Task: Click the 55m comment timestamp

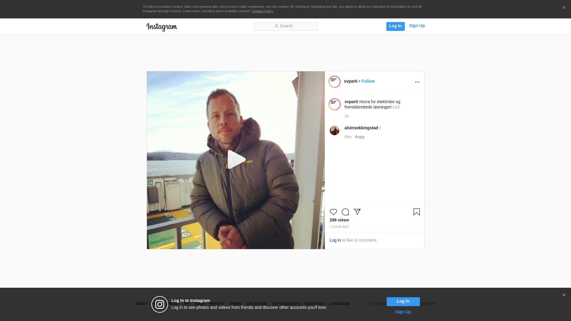Action: pos(348,137)
